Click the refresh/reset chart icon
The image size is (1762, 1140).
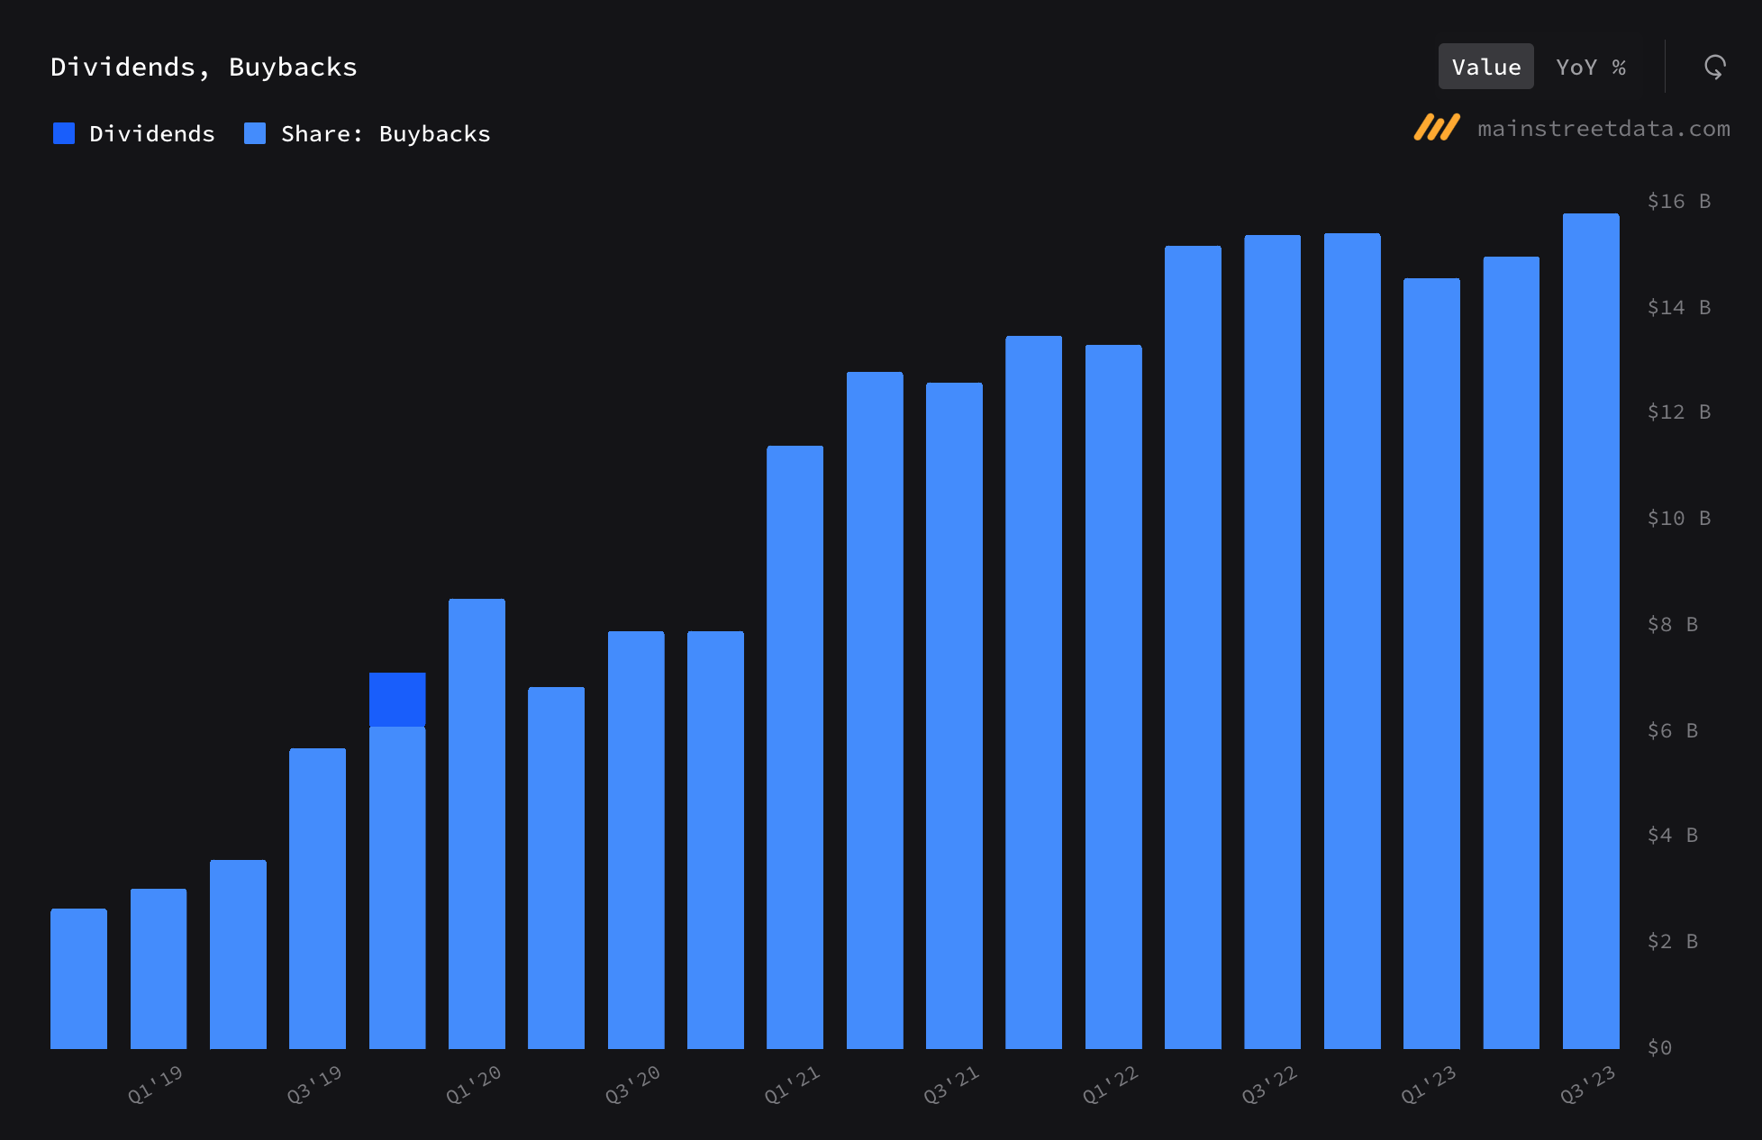(1714, 67)
